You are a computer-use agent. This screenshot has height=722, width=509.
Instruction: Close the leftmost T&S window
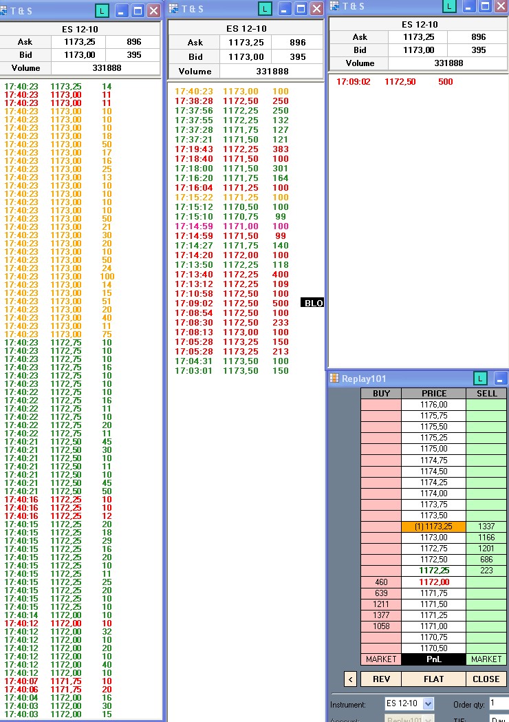[154, 10]
